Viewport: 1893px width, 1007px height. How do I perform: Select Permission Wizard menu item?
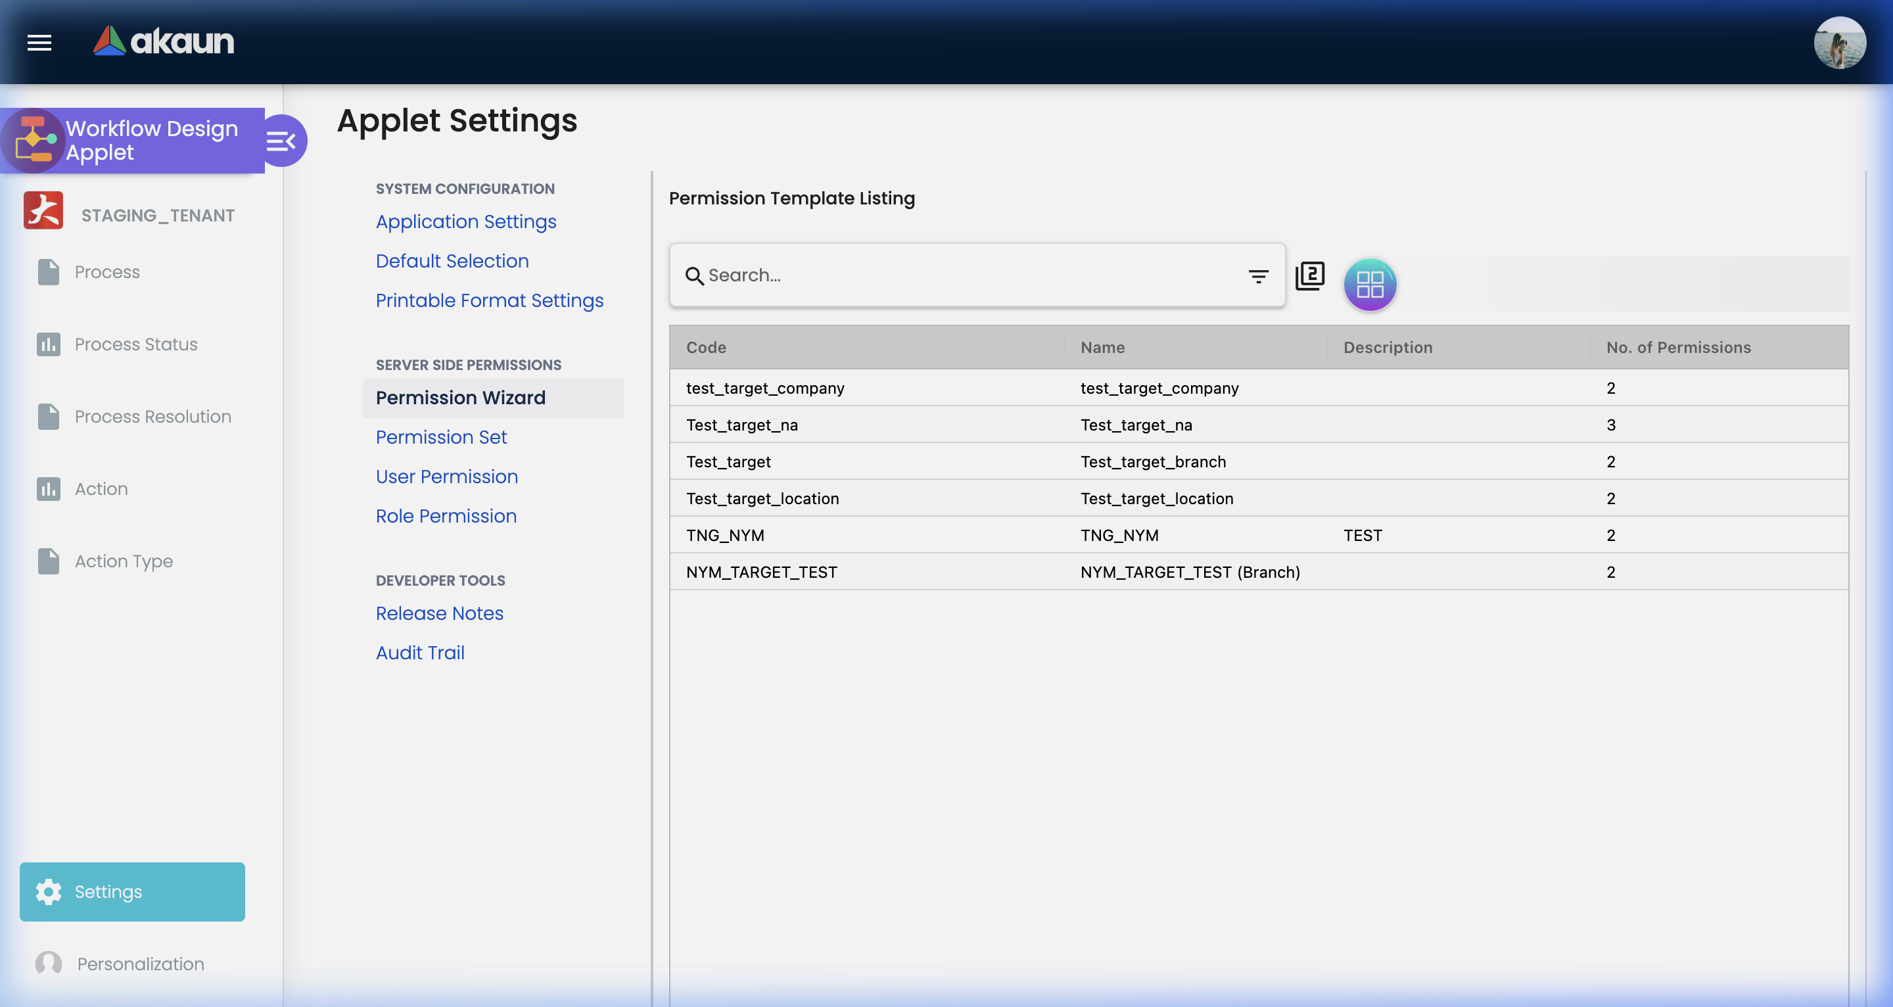(x=461, y=398)
